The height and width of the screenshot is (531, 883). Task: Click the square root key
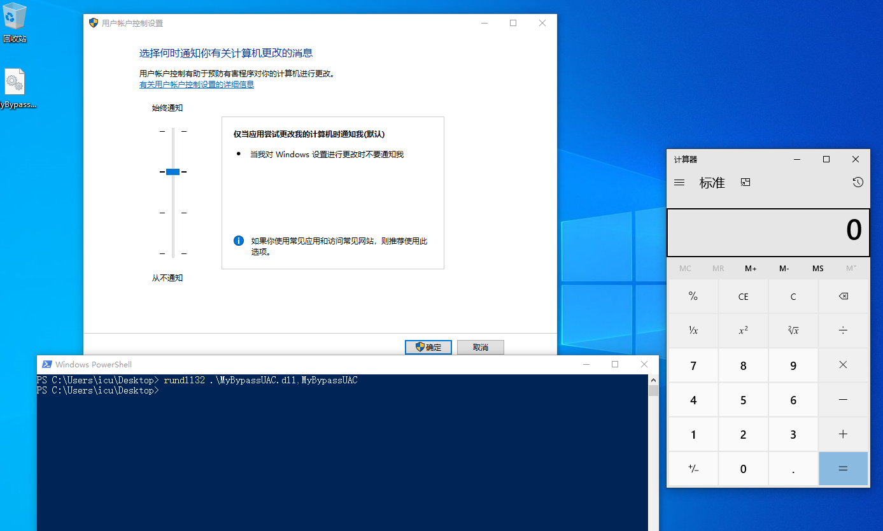793,331
